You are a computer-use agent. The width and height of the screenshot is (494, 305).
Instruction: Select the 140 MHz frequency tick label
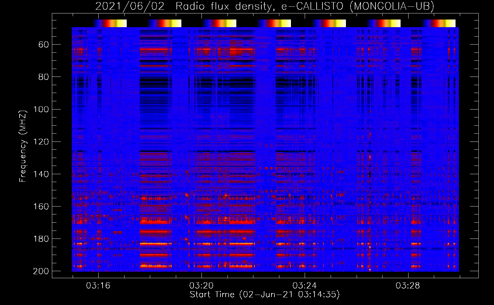coord(41,174)
